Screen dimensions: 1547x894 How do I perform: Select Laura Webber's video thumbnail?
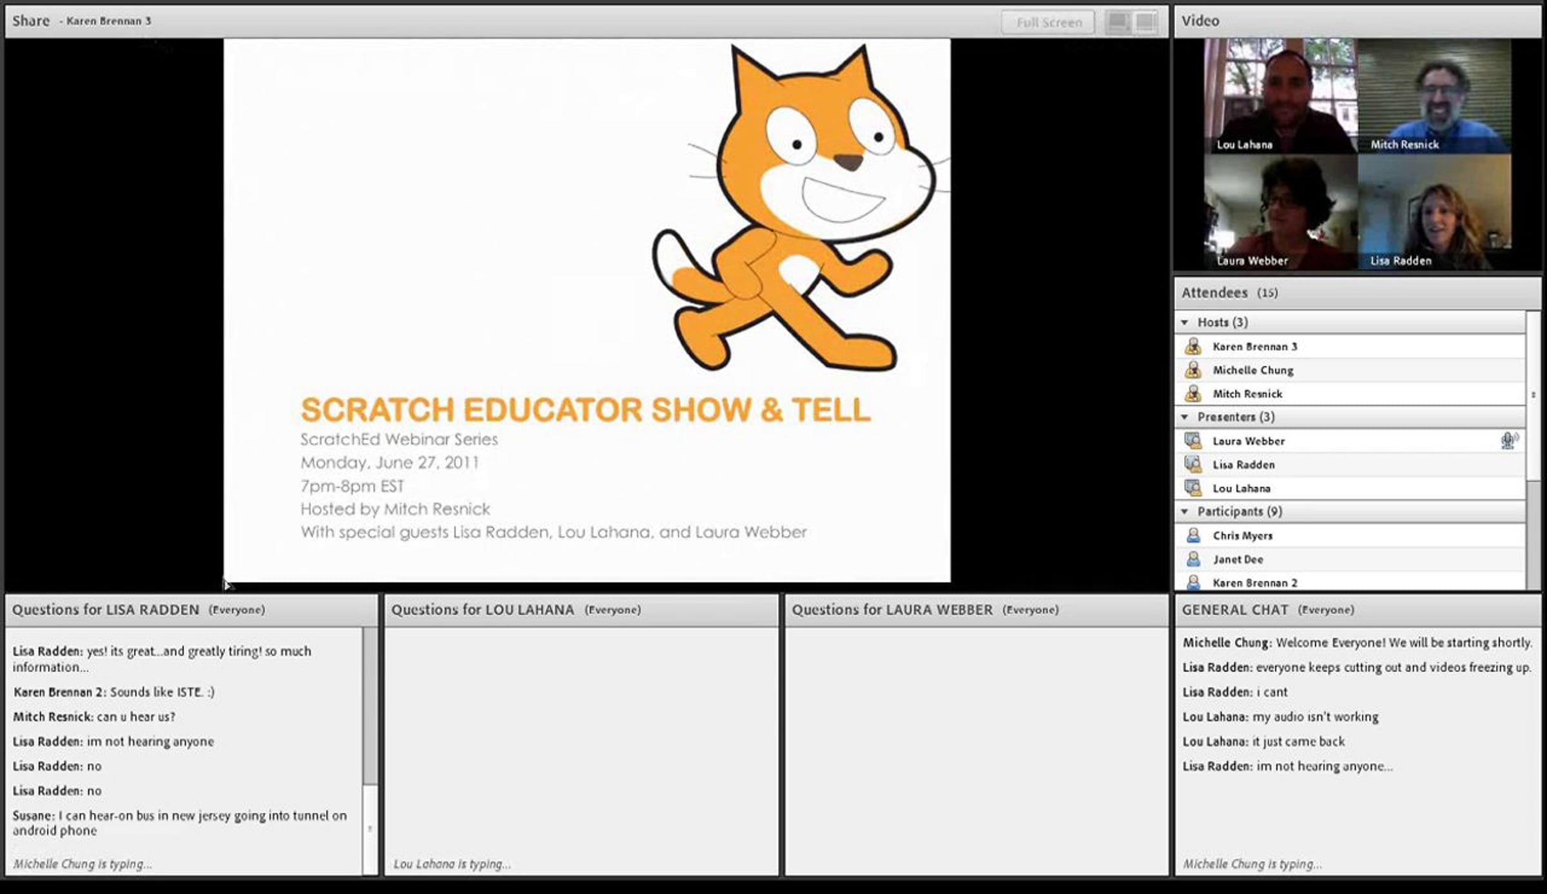click(1280, 212)
